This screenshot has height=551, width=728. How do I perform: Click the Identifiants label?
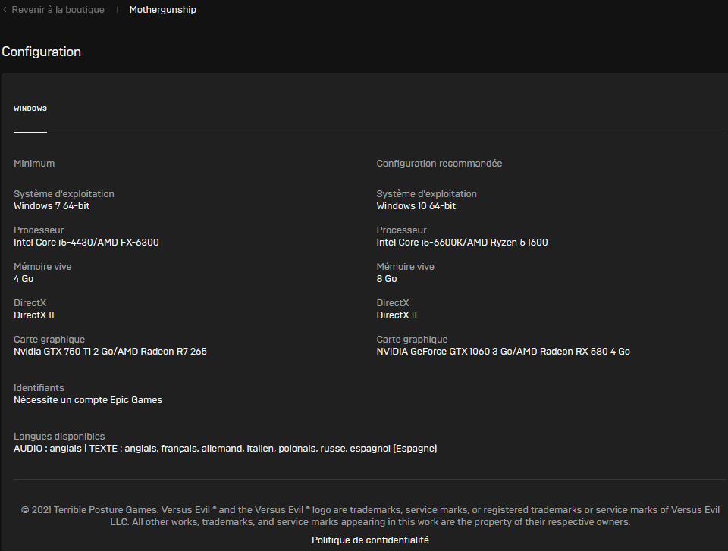coord(39,387)
